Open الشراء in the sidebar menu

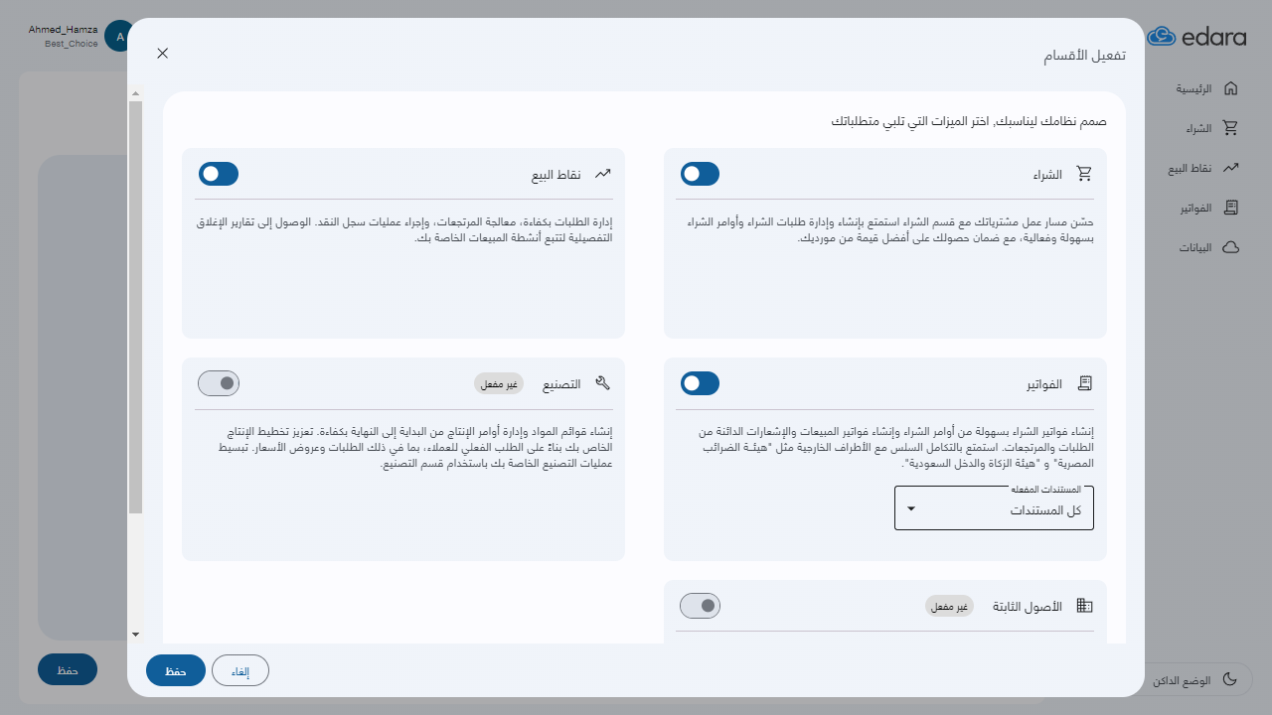1212,128
